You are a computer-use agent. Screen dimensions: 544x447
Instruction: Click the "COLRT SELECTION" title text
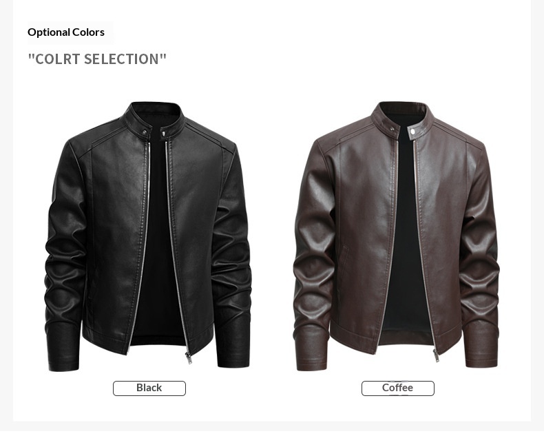pyautogui.click(x=97, y=59)
